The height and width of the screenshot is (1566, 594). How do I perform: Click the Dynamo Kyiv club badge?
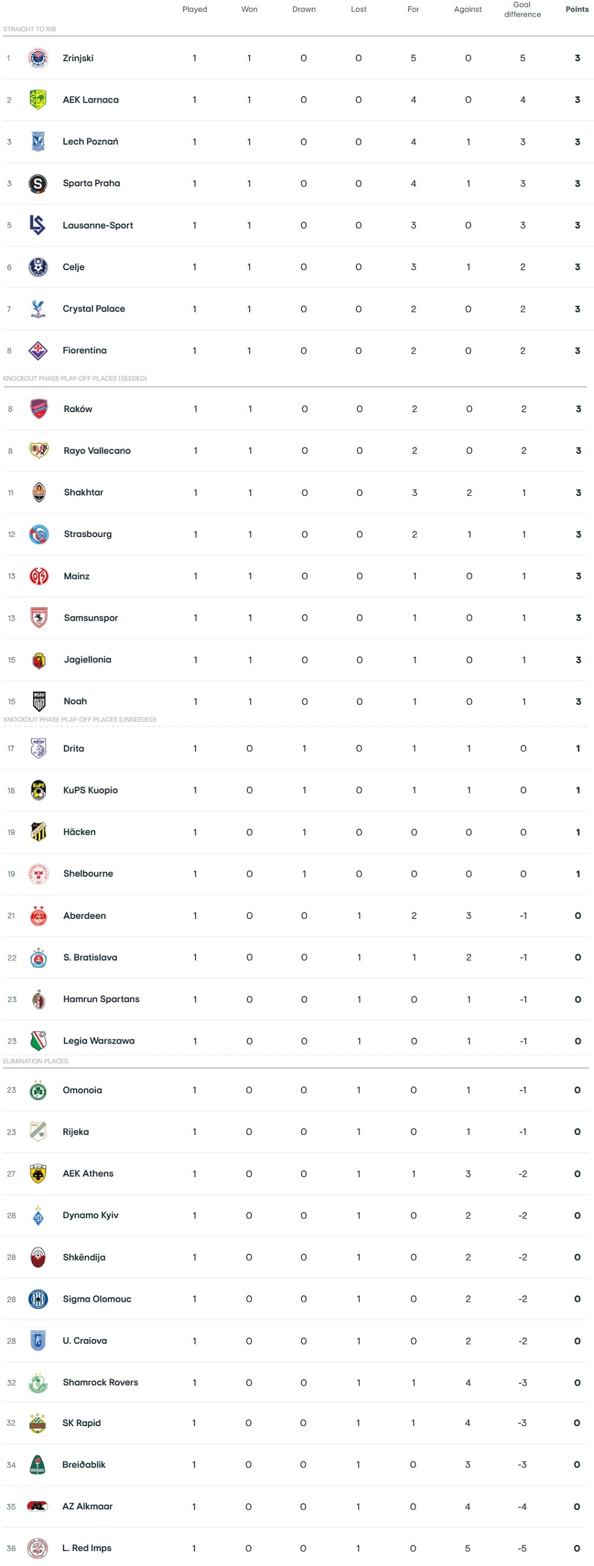coord(38,1215)
